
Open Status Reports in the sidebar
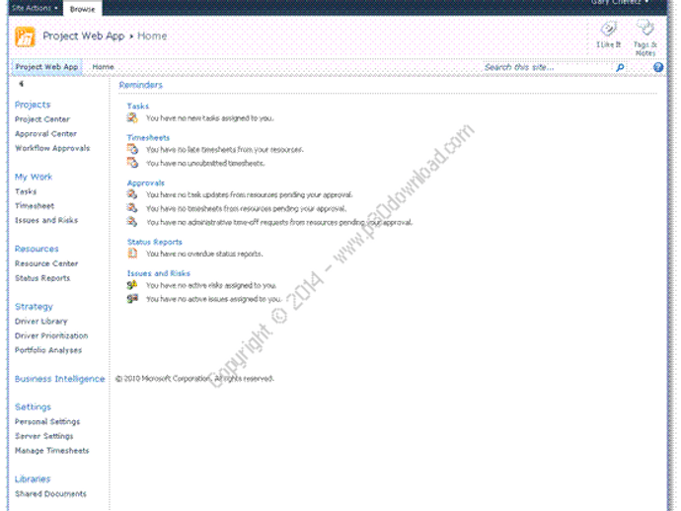pyautogui.click(x=42, y=278)
